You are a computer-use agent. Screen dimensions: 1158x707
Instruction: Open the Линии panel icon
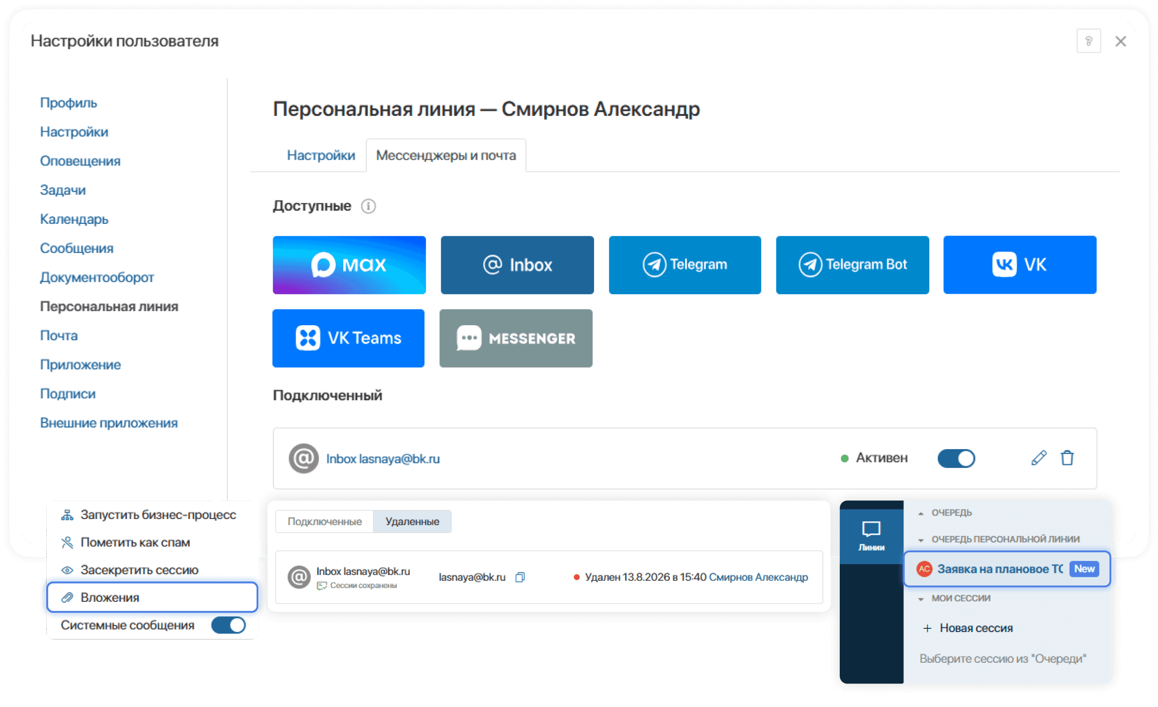pyautogui.click(x=871, y=536)
